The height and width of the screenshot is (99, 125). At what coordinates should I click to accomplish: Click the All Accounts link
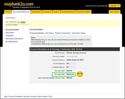[10, 18]
